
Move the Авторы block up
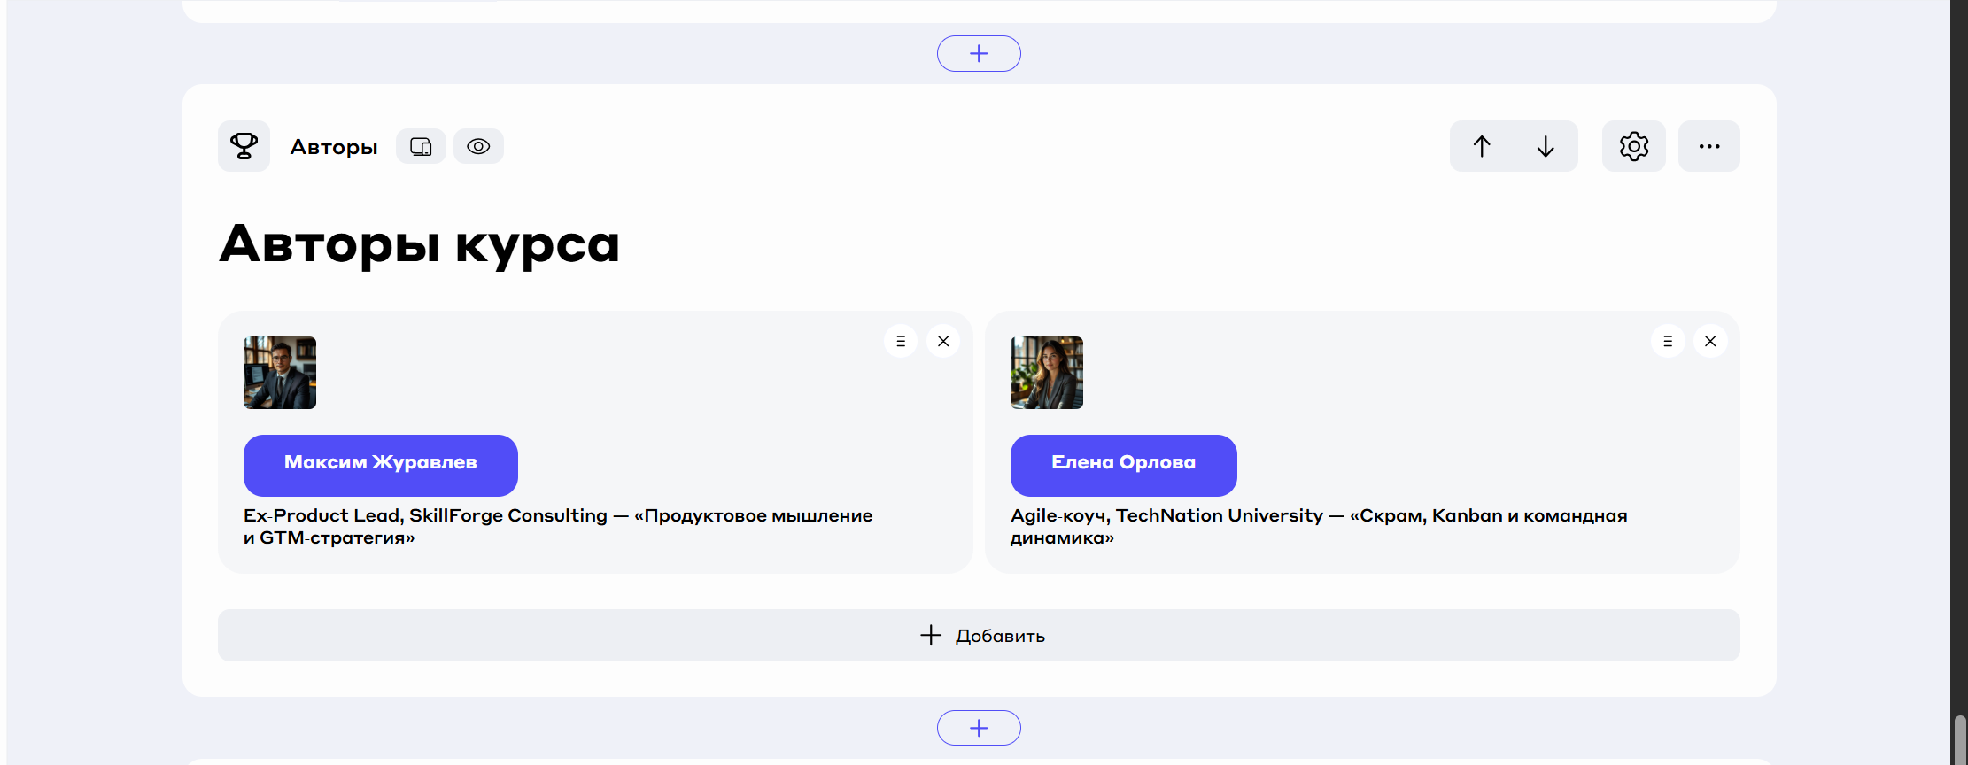click(1482, 146)
